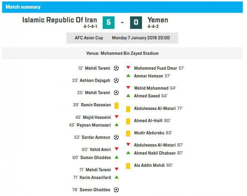
Task: Click green sub-in arrow for Pejman Montazeri
Action: (x=117, y=125)
